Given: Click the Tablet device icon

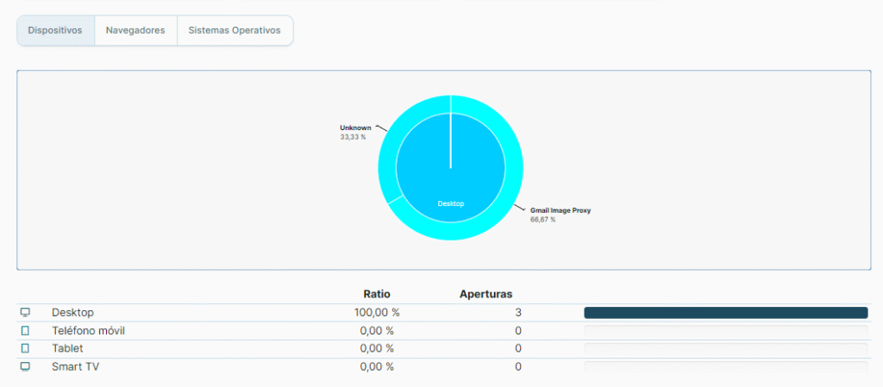Looking at the screenshot, I should (25, 348).
